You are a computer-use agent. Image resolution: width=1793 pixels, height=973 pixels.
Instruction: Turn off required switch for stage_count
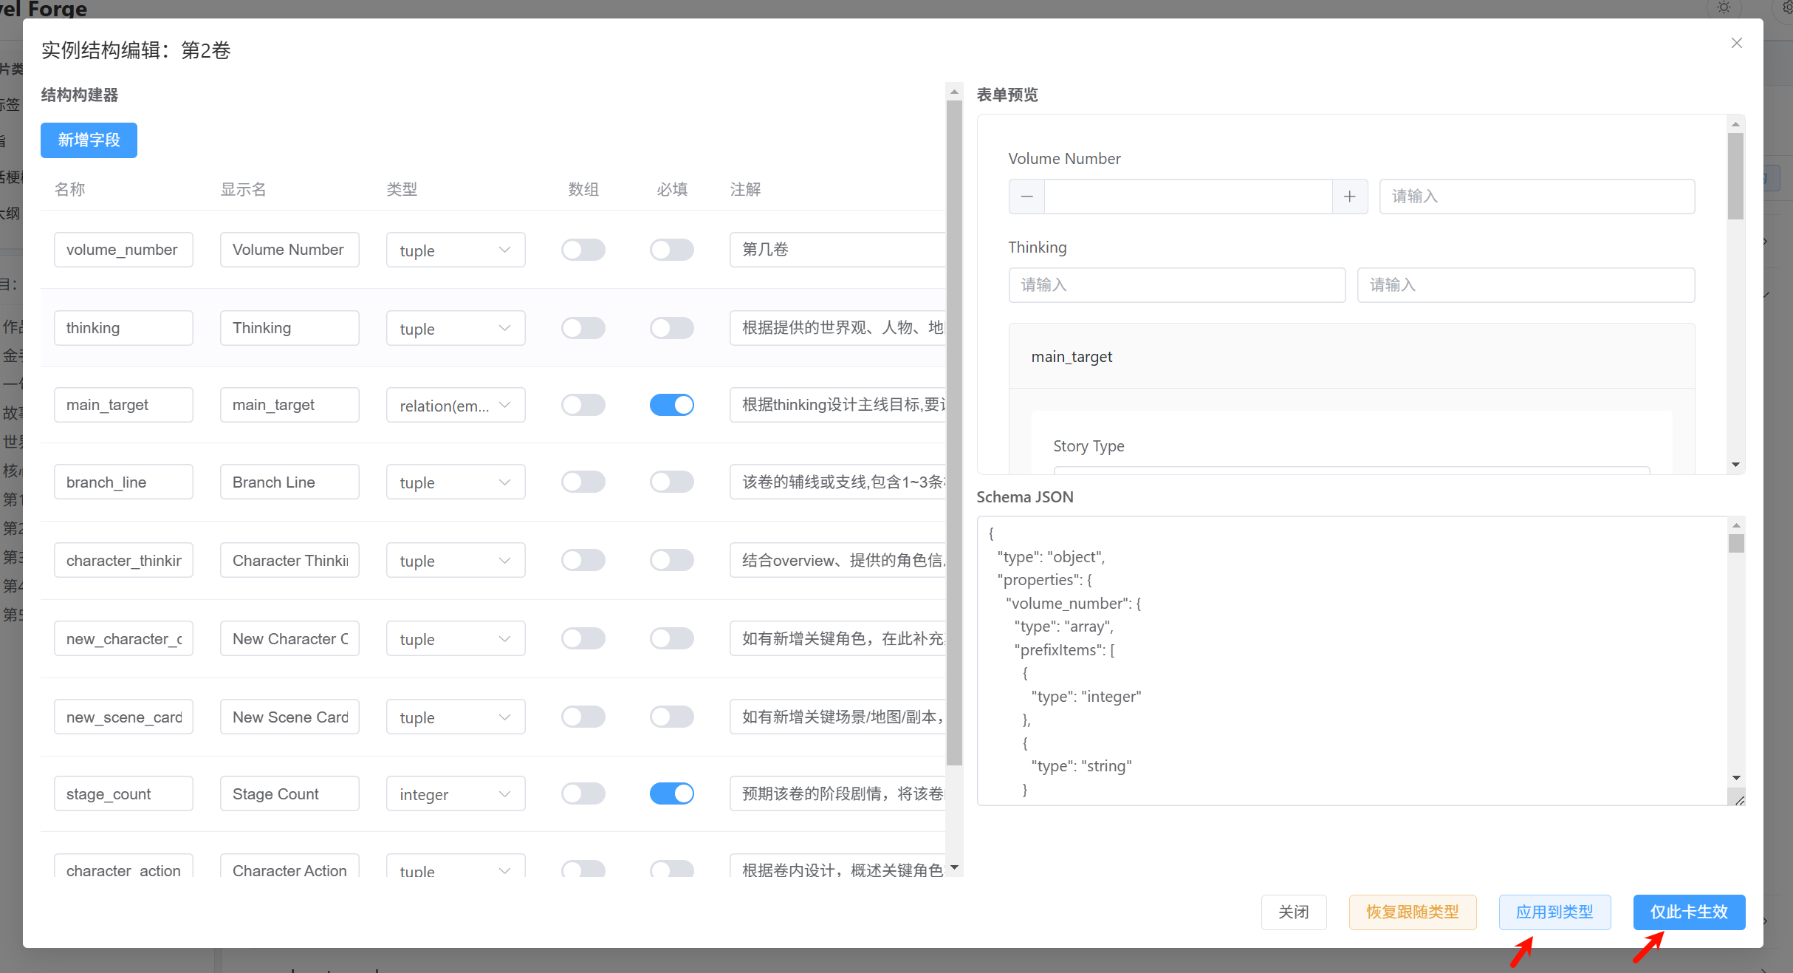coord(672,793)
